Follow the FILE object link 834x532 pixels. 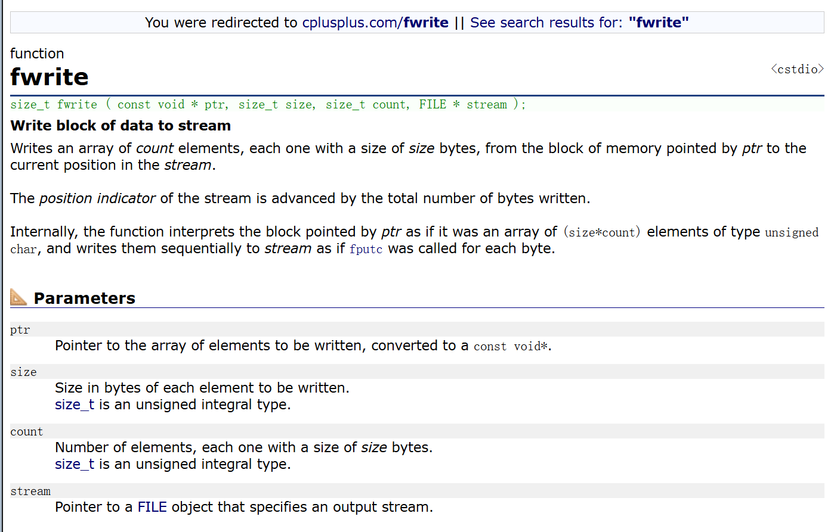pos(152,507)
